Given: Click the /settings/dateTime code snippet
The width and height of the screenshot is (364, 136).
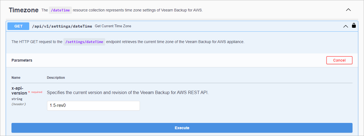Looking at the screenshot, I should (84, 42).
